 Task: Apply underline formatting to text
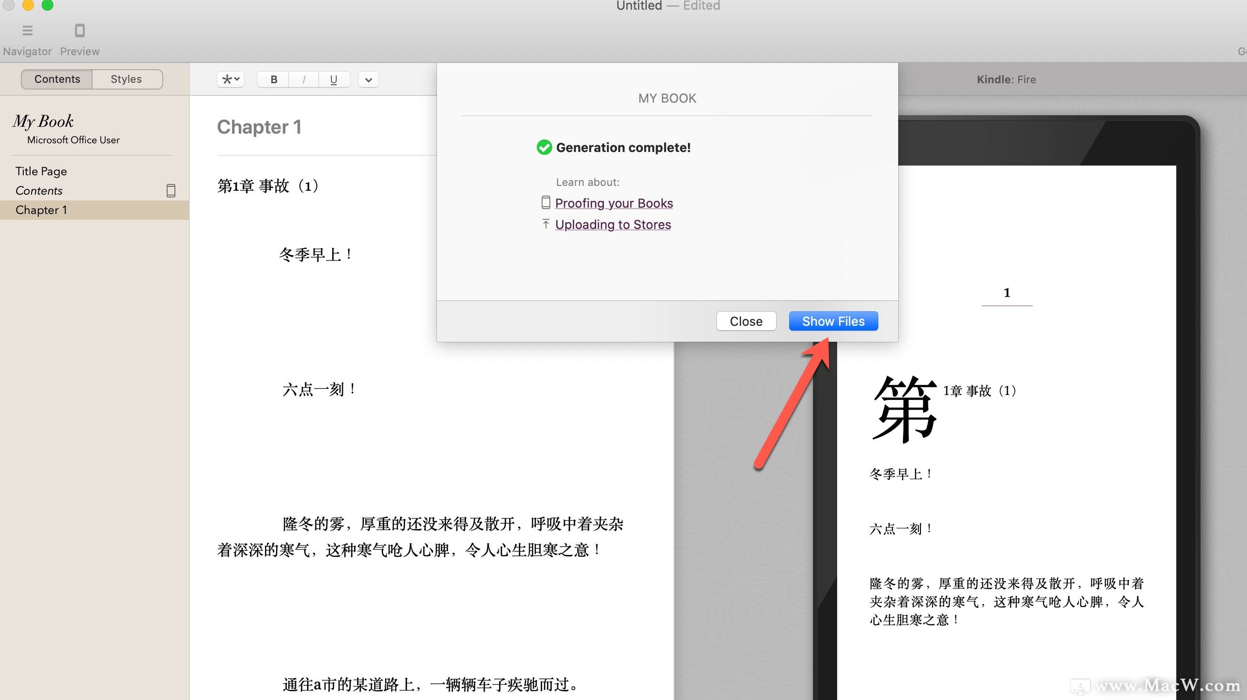click(x=333, y=79)
